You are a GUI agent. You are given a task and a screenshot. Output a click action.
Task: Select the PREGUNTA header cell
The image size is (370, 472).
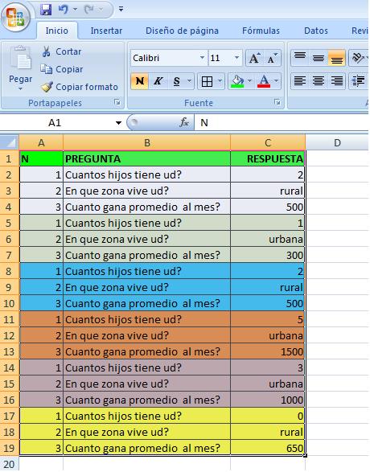pos(146,158)
